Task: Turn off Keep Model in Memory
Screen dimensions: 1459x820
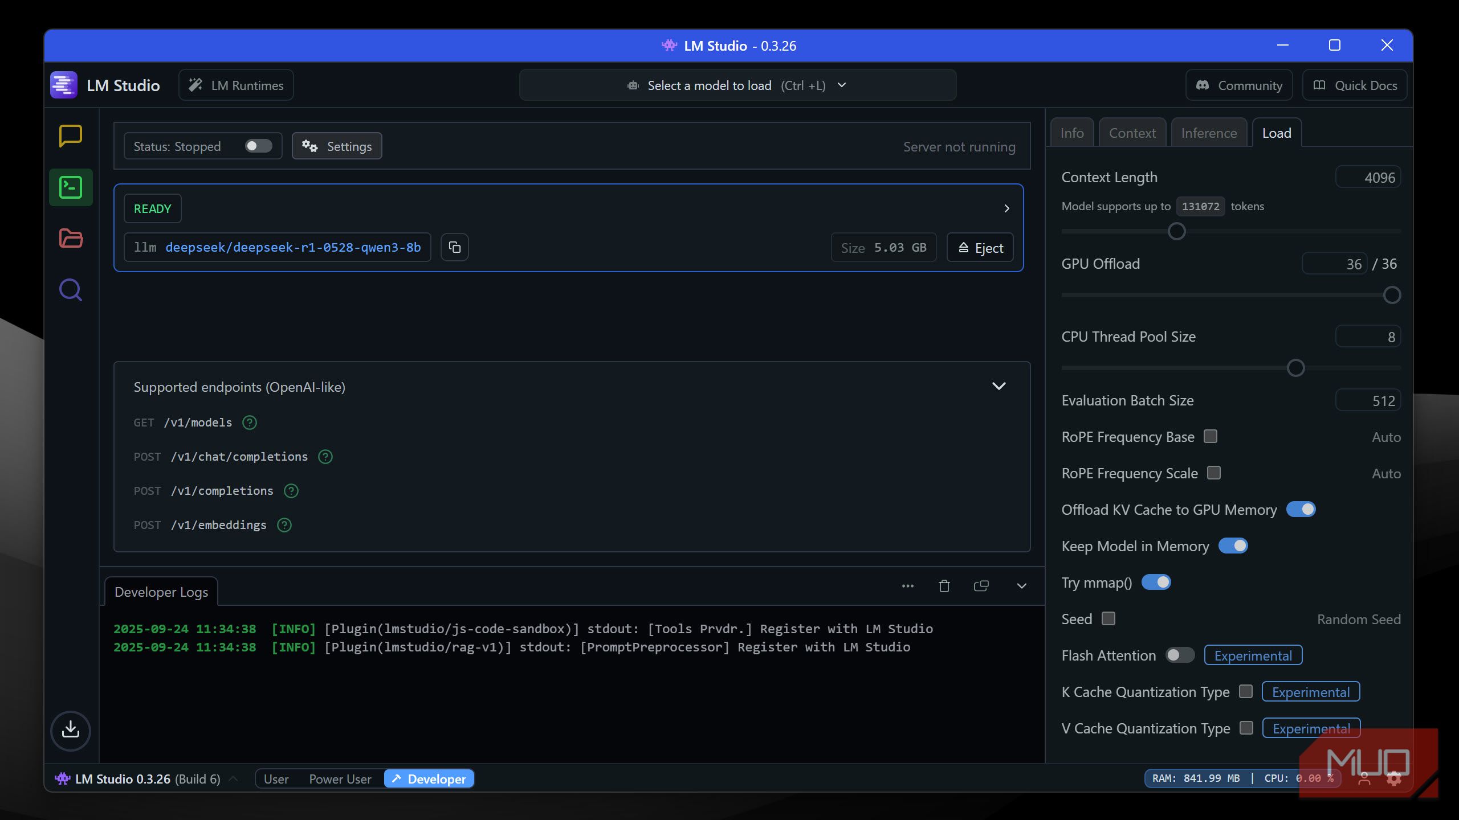Action: click(1233, 546)
